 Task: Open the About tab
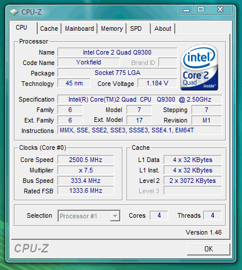coord(163,28)
